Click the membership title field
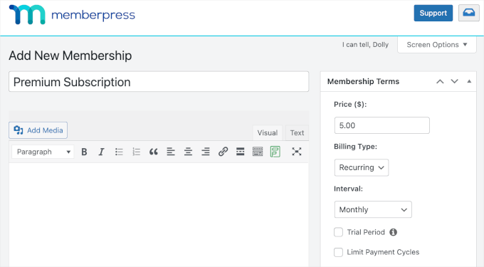Image resolution: width=484 pixels, height=267 pixels. pyautogui.click(x=159, y=82)
